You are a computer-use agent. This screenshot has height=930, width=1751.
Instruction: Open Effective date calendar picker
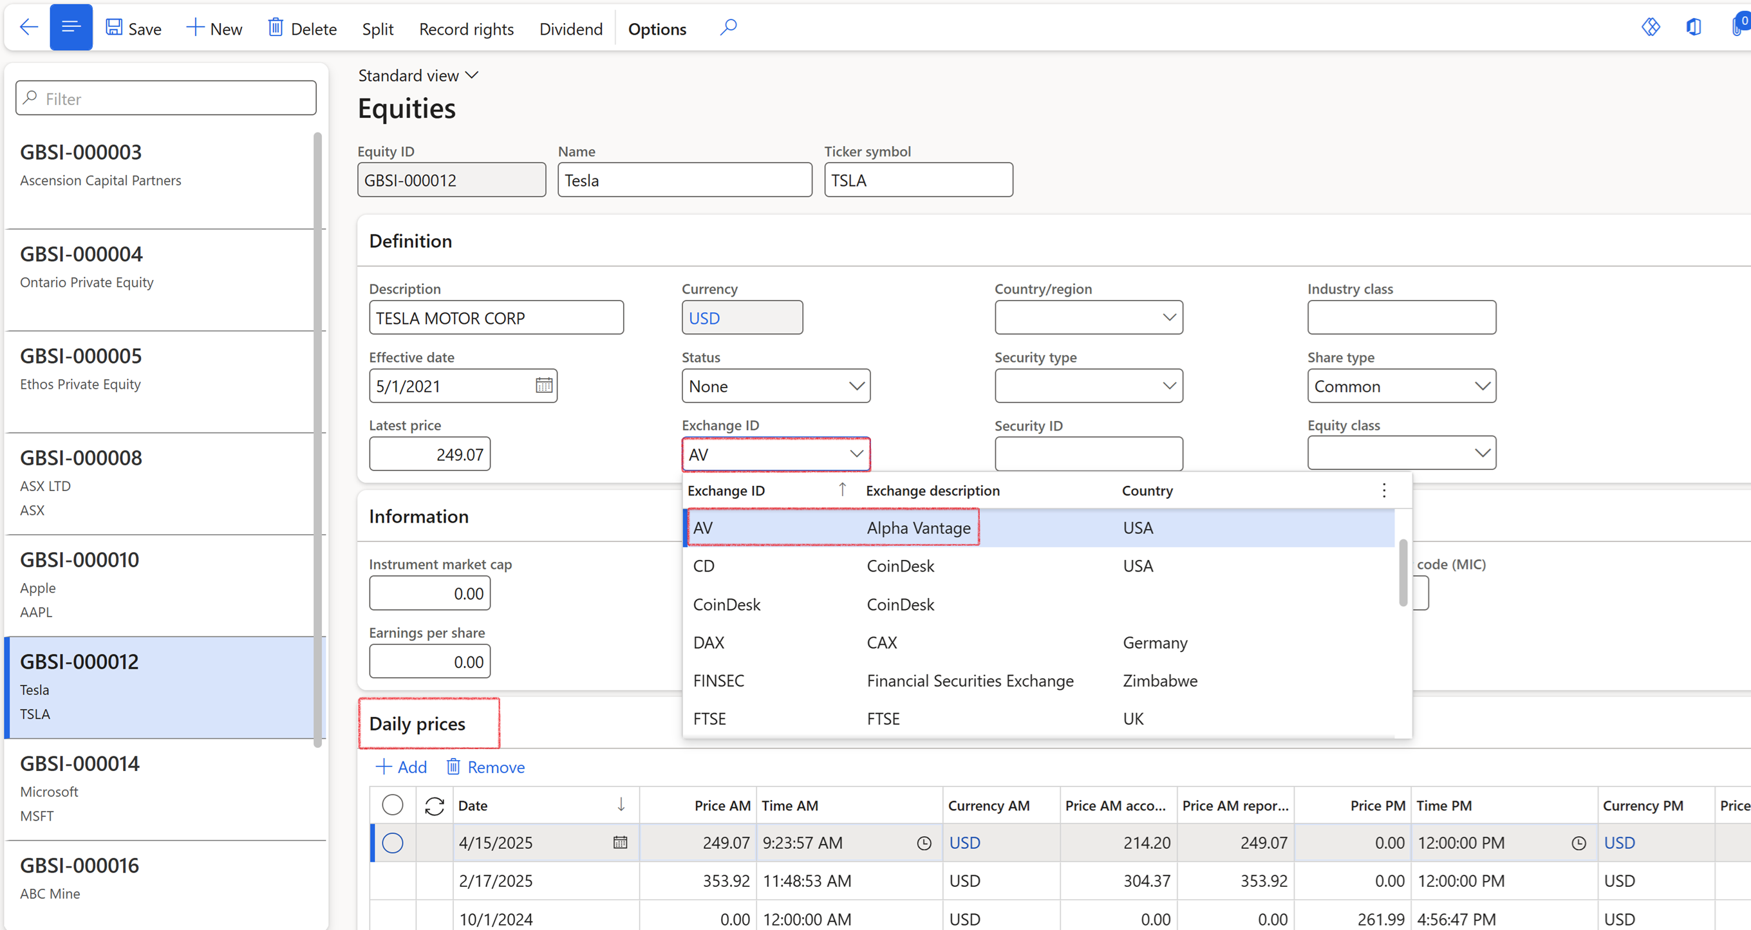click(x=544, y=386)
